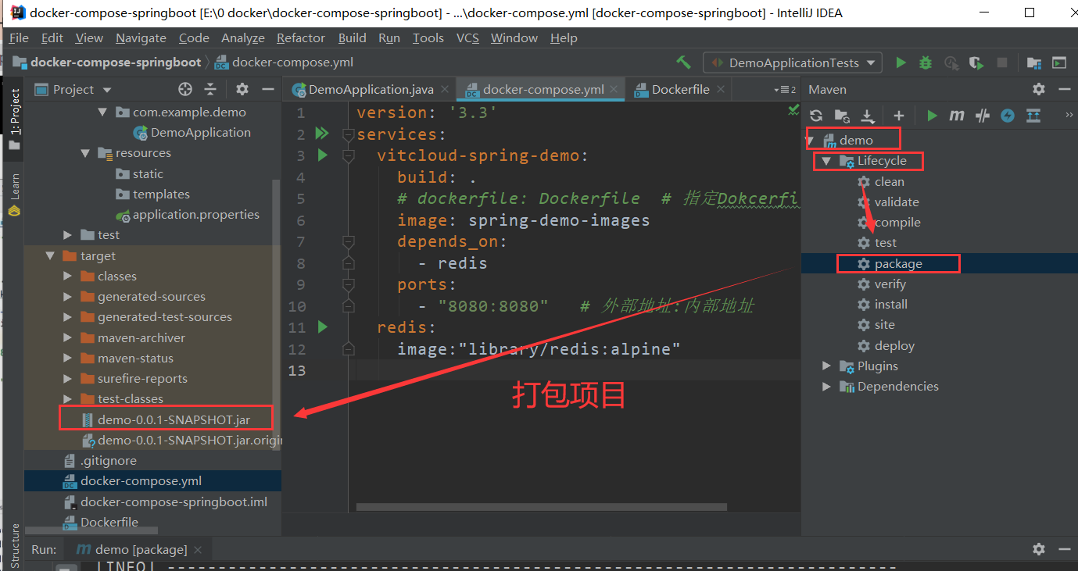Select Dockerfile in the Project tree

click(109, 522)
